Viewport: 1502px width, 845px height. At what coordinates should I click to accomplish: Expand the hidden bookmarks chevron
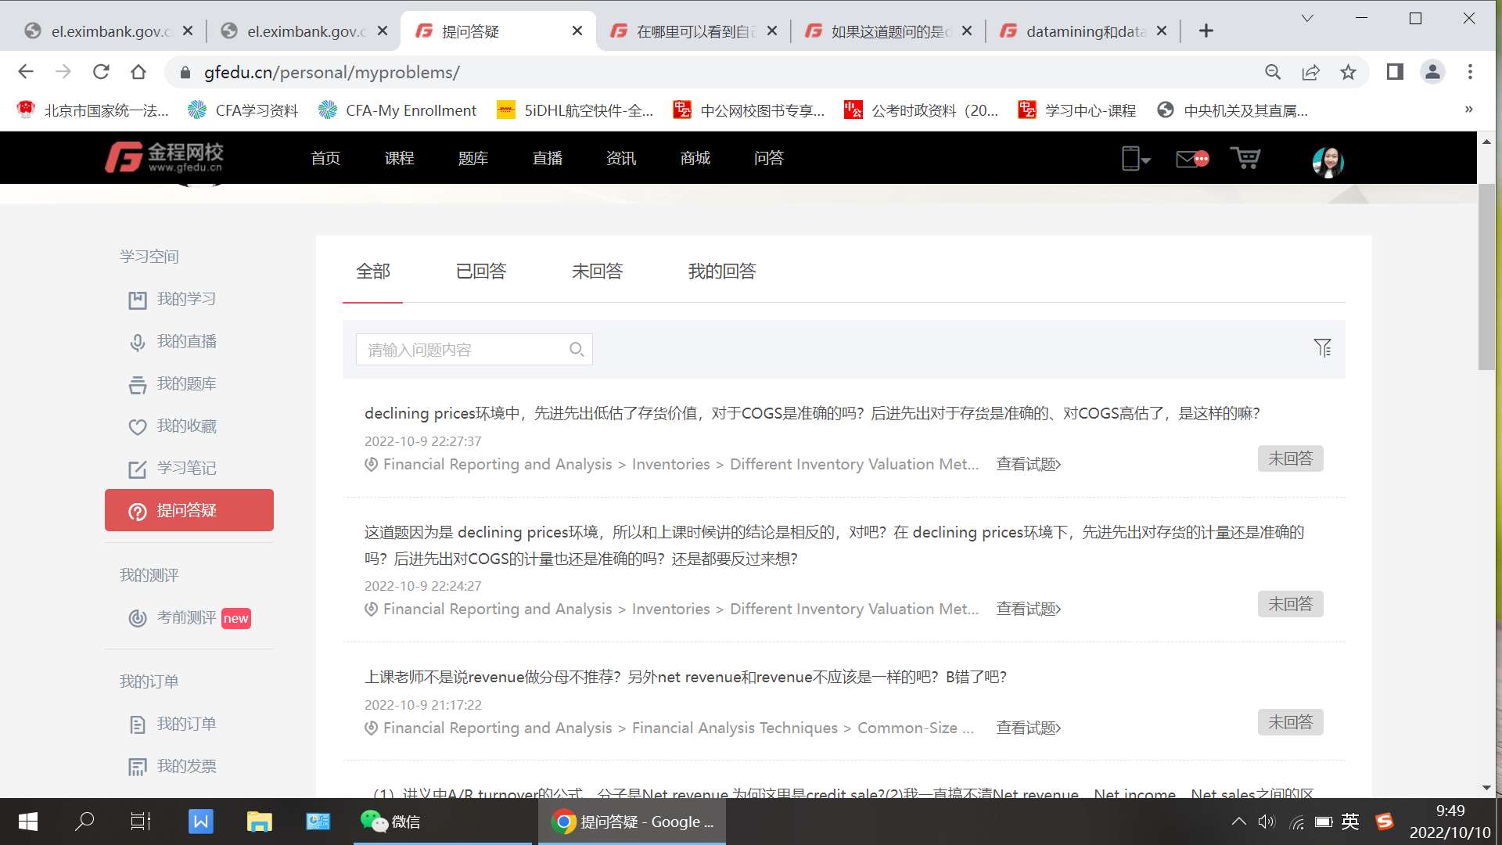click(1468, 110)
